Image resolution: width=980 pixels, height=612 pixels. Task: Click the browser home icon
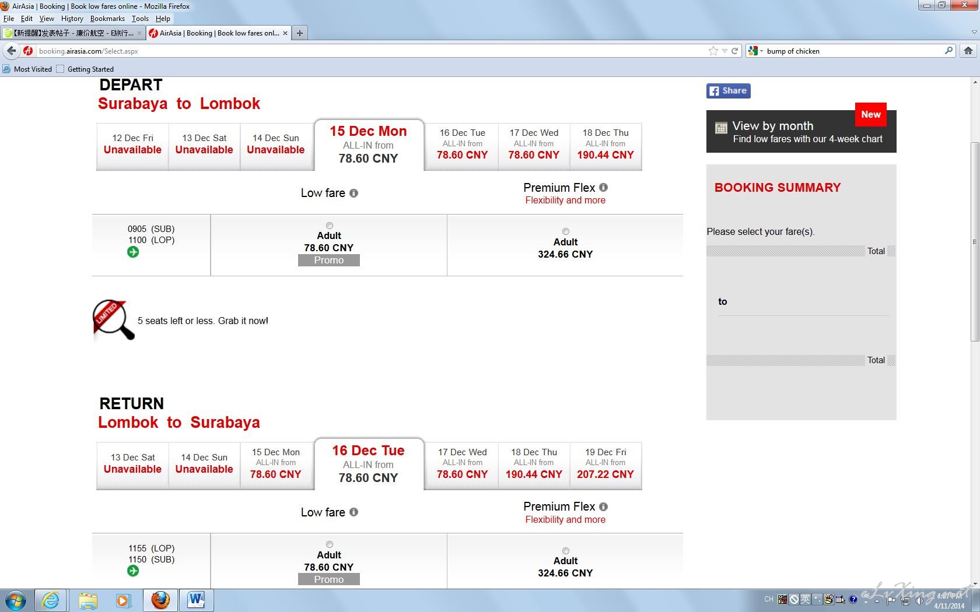click(x=968, y=51)
